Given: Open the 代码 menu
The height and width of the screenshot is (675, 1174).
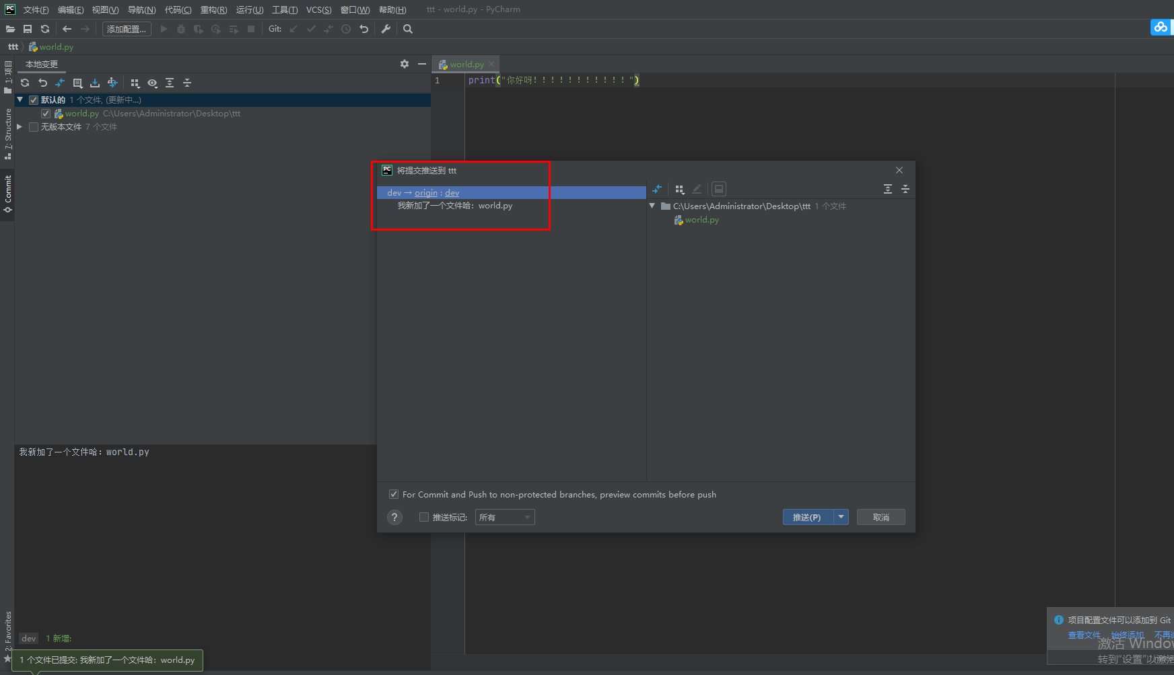Looking at the screenshot, I should (x=178, y=9).
